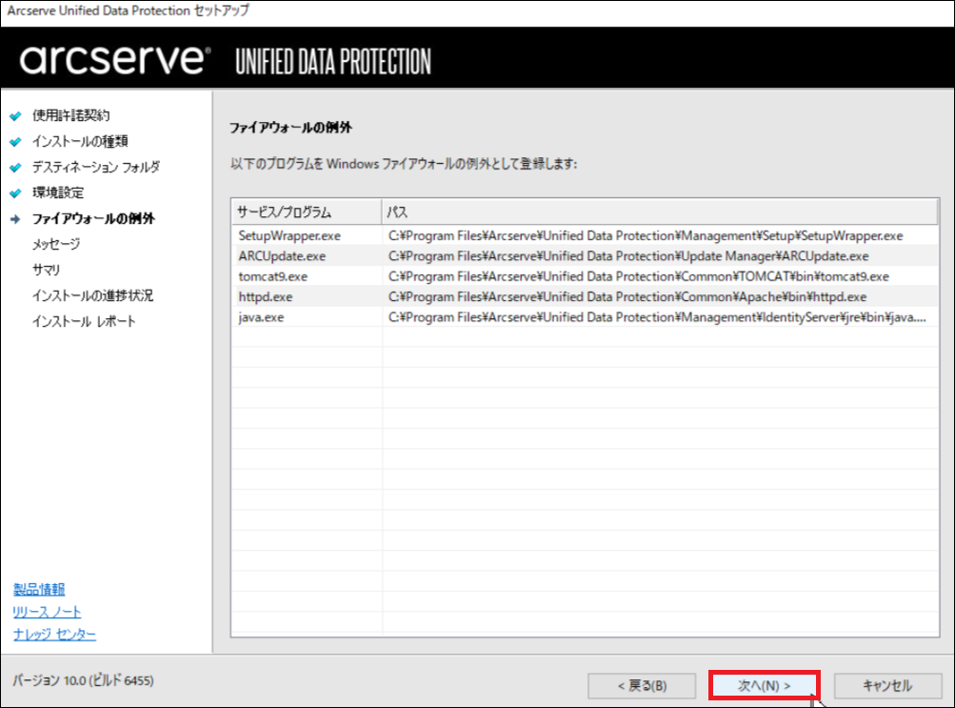This screenshot has height=708, width=955.
Task: Select the tomcat9.exe row
Action: (x=585, y=276)
